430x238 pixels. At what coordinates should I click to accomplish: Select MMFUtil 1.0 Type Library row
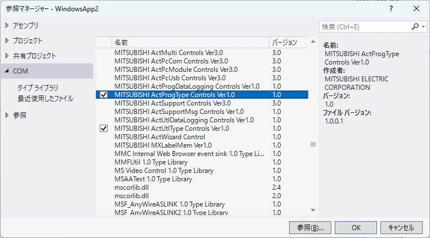coord(202,162)
